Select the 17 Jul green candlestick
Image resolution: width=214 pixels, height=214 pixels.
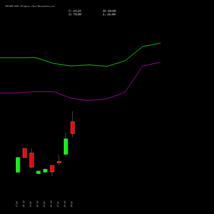(18, 165)
